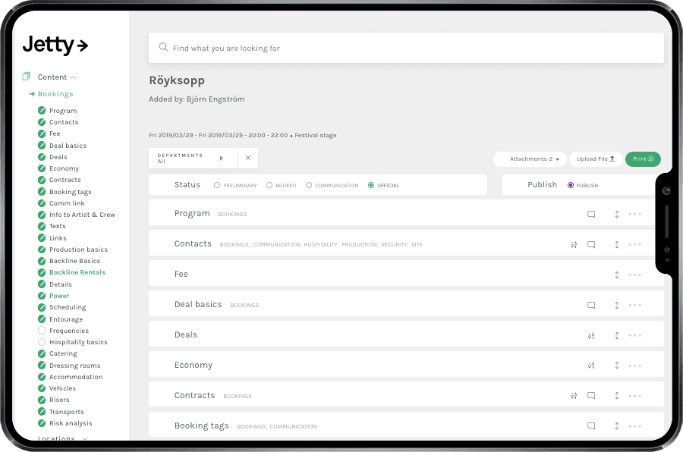This screenshot has width=683, height=452.
Task: Select the search magnifier in the search bar
Action: click(163, 47)
